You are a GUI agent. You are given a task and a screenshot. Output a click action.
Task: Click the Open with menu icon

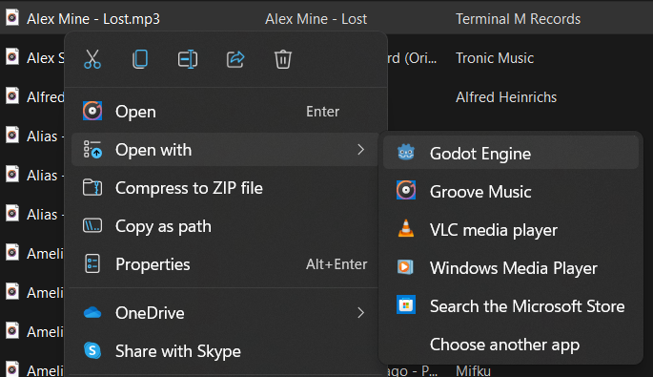(92, 149)
